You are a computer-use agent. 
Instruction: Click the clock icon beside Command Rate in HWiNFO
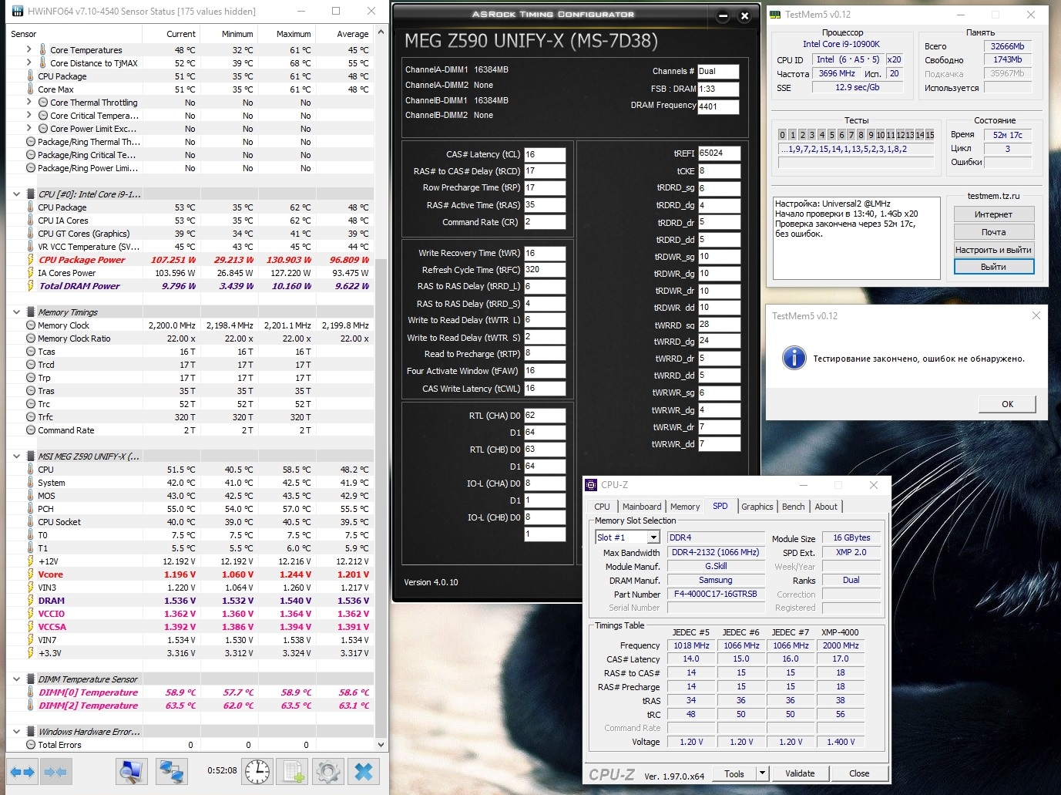point(31,430)
